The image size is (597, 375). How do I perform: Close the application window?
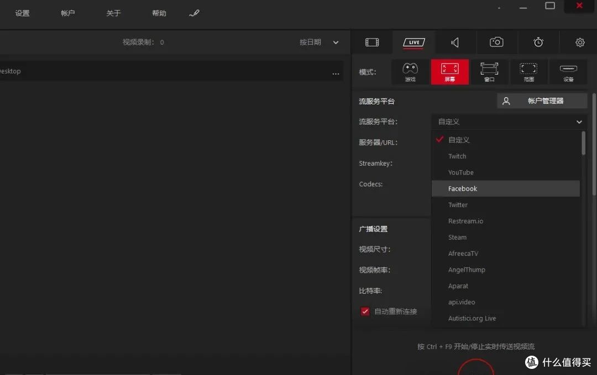click(x=579, y=6)
